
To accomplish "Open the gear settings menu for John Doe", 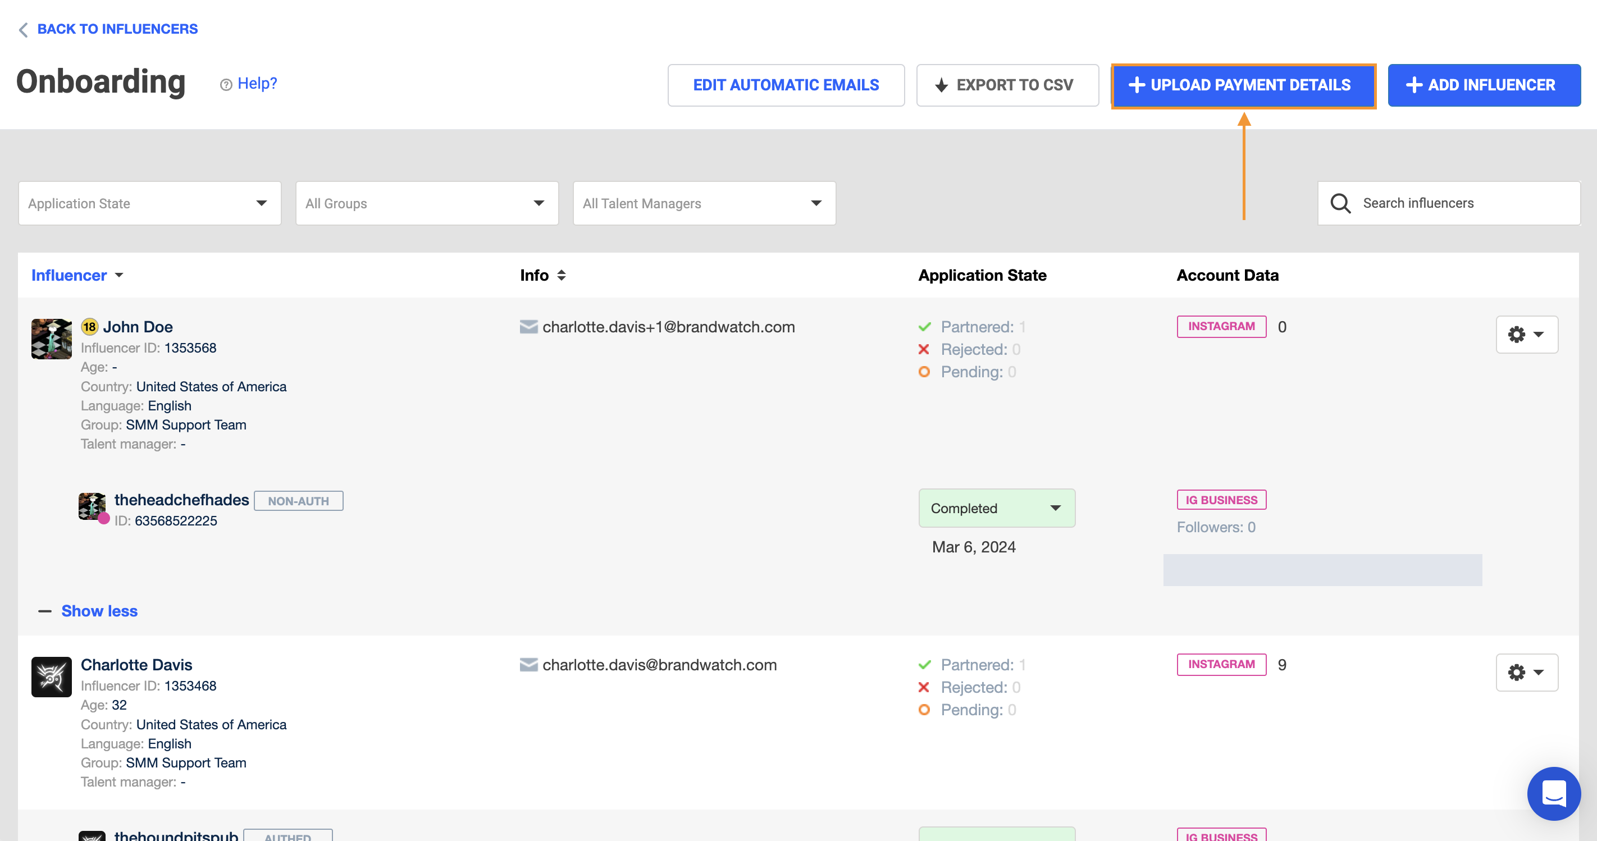I will [1526, 335].
